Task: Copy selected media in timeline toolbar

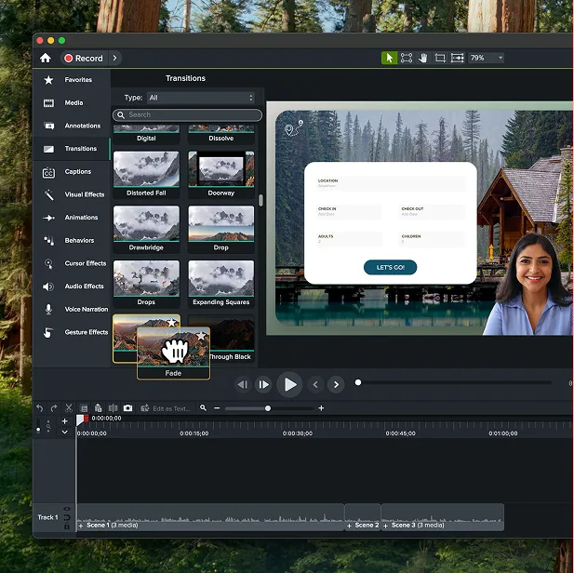Action: (x=84, y=408)
